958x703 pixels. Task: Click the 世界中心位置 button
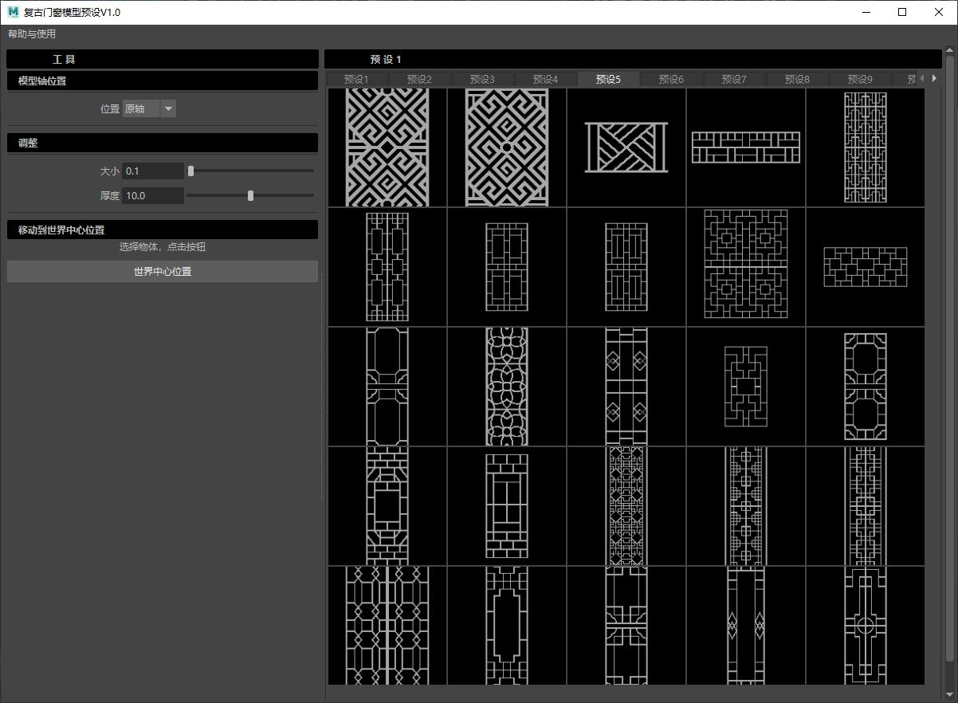pyautogui.click(x=163, y=272)
